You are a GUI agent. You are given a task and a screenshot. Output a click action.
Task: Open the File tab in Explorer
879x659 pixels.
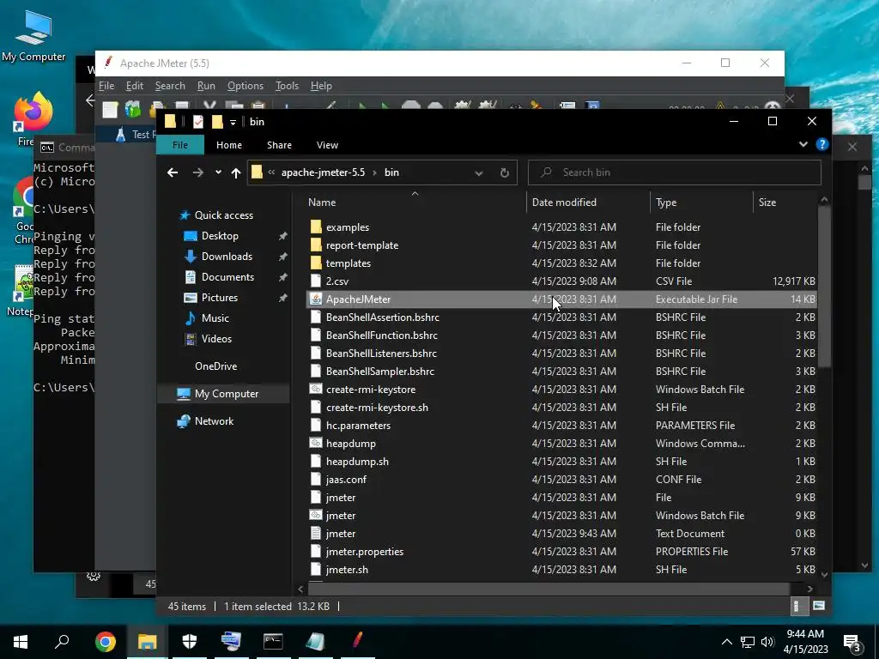180,145
